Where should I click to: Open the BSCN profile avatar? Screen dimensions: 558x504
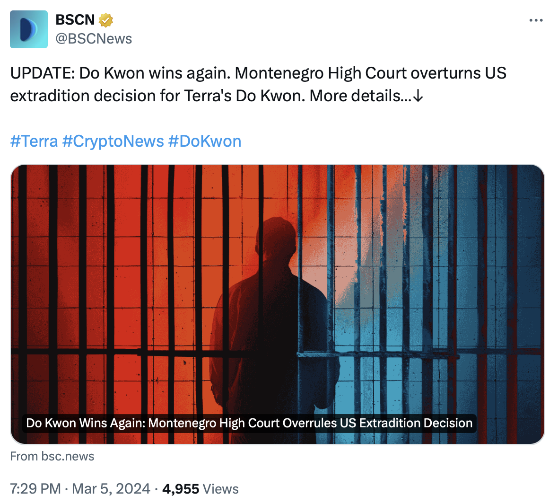[x=29, y=29]
